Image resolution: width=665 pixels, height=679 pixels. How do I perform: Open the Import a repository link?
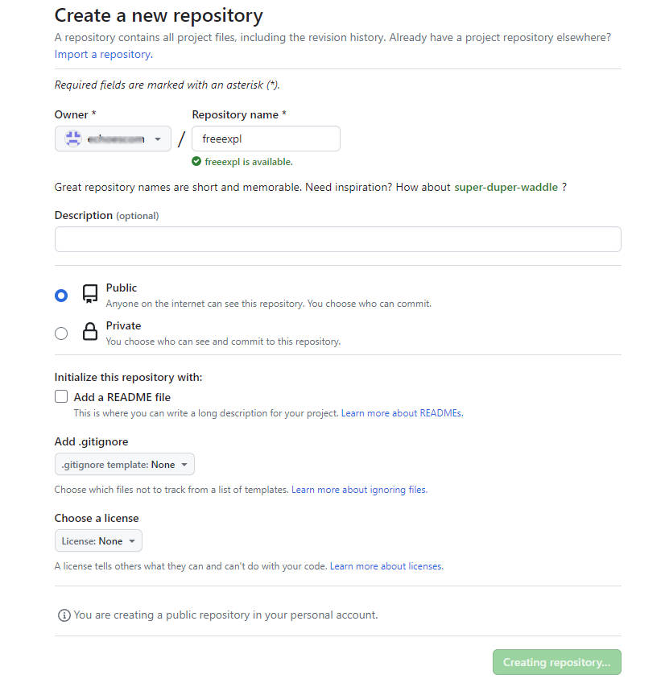point(104,55)
